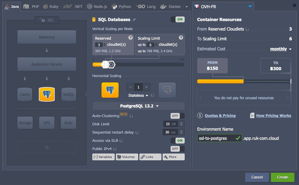Screen dimensions: 299x185
Task: Select the Application Servers block
Action: tap(47, 64)
